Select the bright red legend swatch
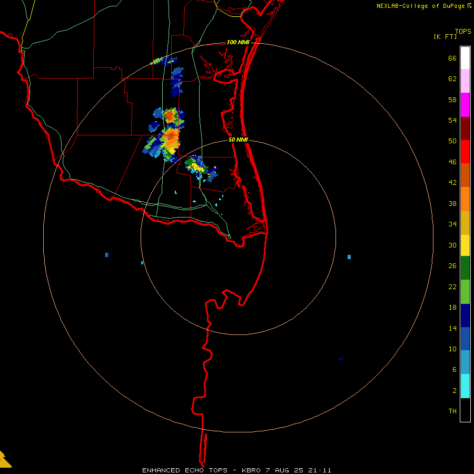The height and width of the screenshot is (474, 474). [x=465, y=152]
